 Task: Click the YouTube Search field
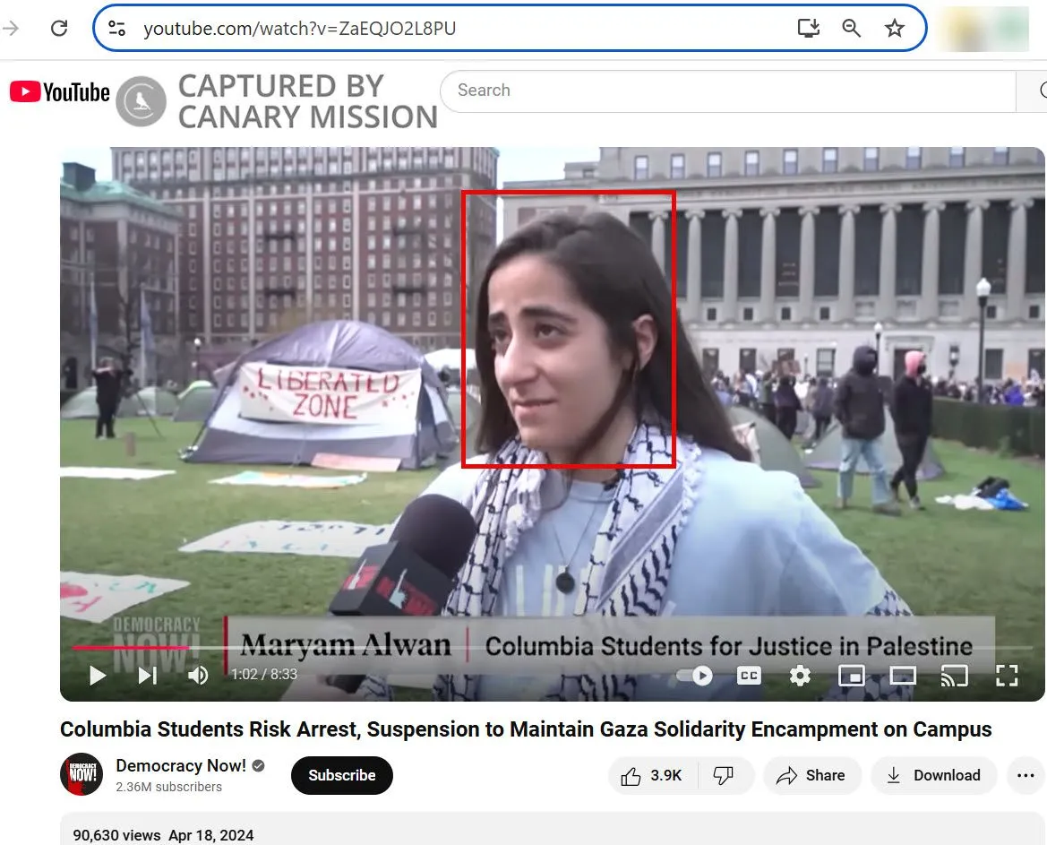(x=728, y=91)
